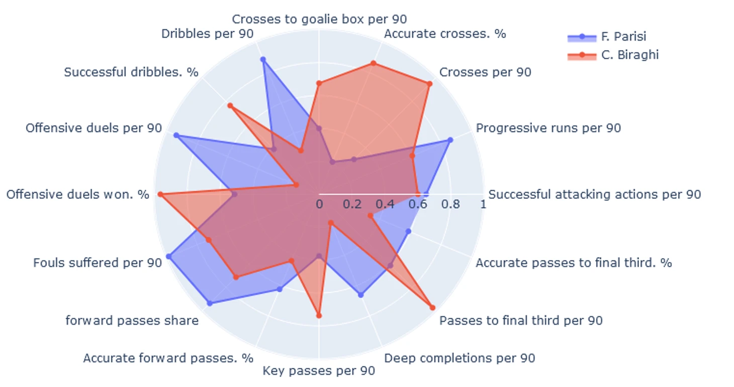Click Biraghi's Crosses per 90 data point

[x=429, y=84]
